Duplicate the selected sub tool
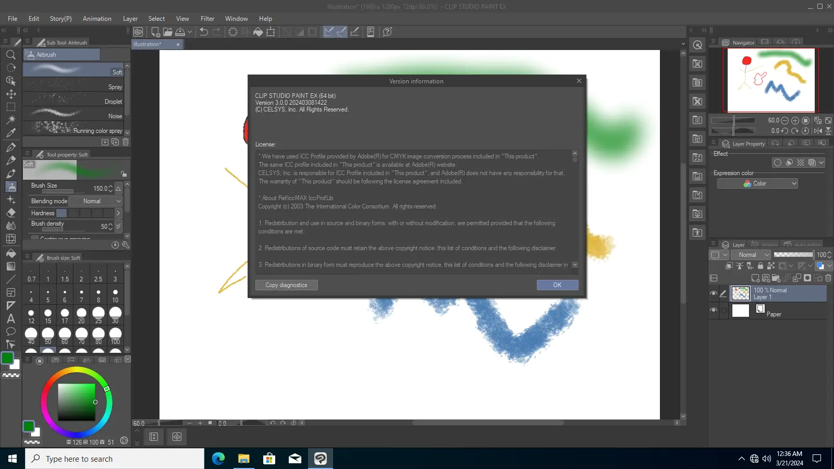 [115, 142]
